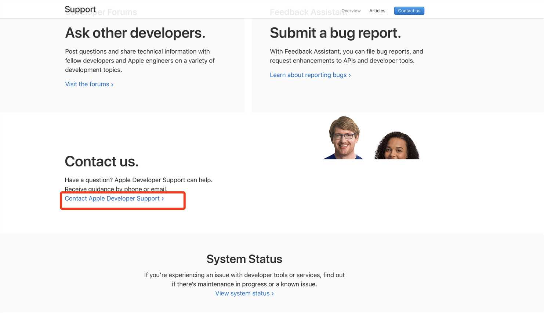Screen dimensions: 544x313
Task: Select the large Contact us heading
Action: coord(102,162)
